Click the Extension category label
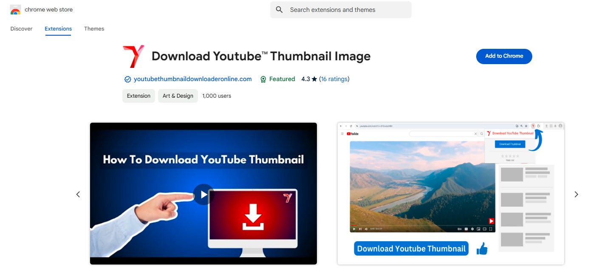Viewport: 610px width, 273px height. pyautogui.click(x=138, y=96)
